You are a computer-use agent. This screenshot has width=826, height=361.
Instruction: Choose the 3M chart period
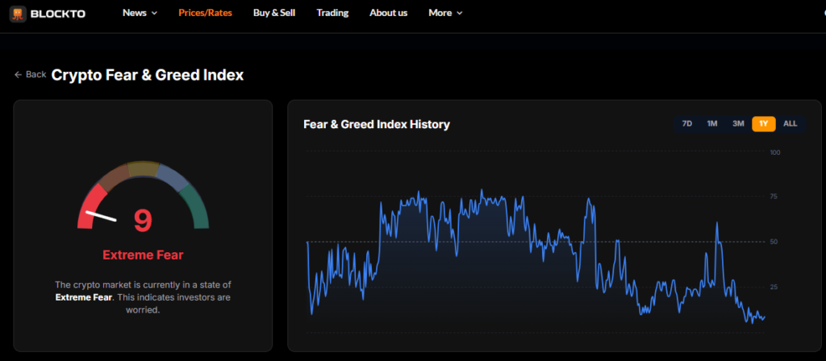[738, 123]
